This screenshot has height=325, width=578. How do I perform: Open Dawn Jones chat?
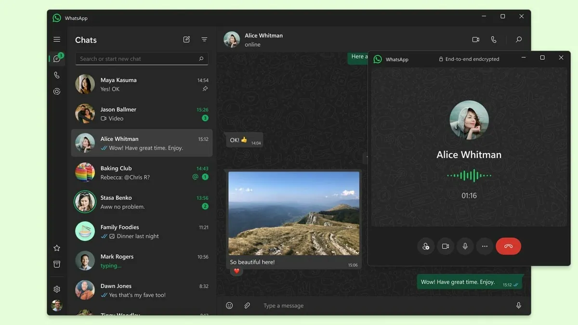[142, 290]
